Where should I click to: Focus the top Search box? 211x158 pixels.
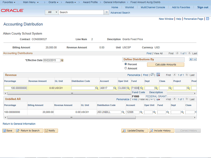pyautogui.click(x=81, y=12)
